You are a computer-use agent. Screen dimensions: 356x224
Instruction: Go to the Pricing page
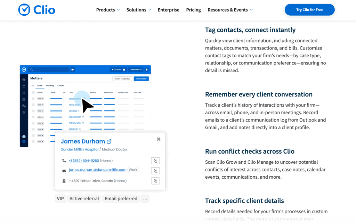193,10
